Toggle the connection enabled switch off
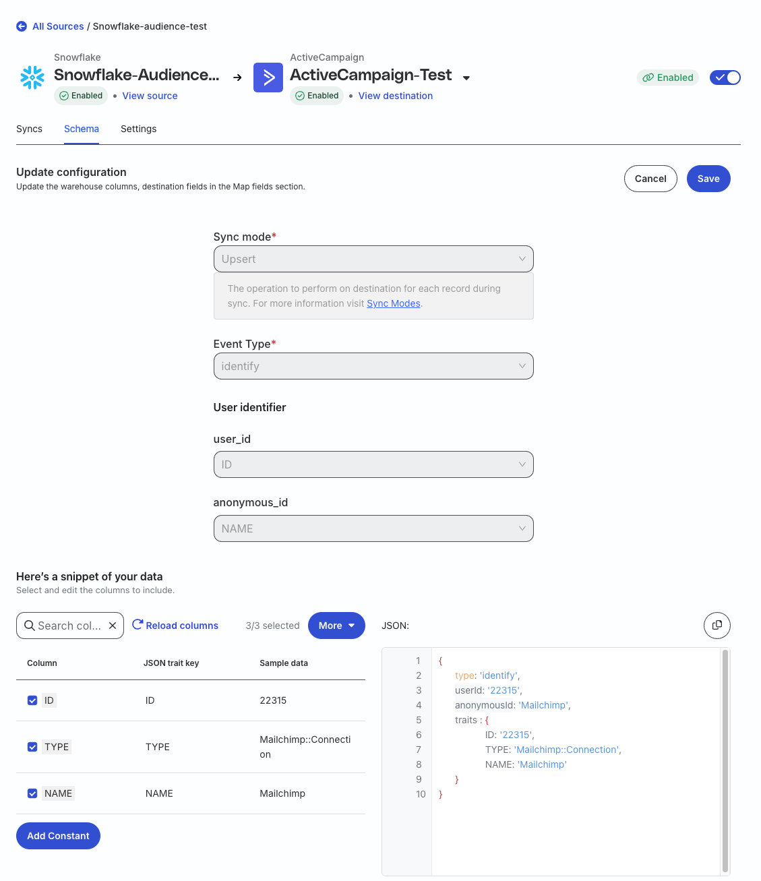This screenshot has height=881, width=761. pyautogui.click(x=725, y=78)
